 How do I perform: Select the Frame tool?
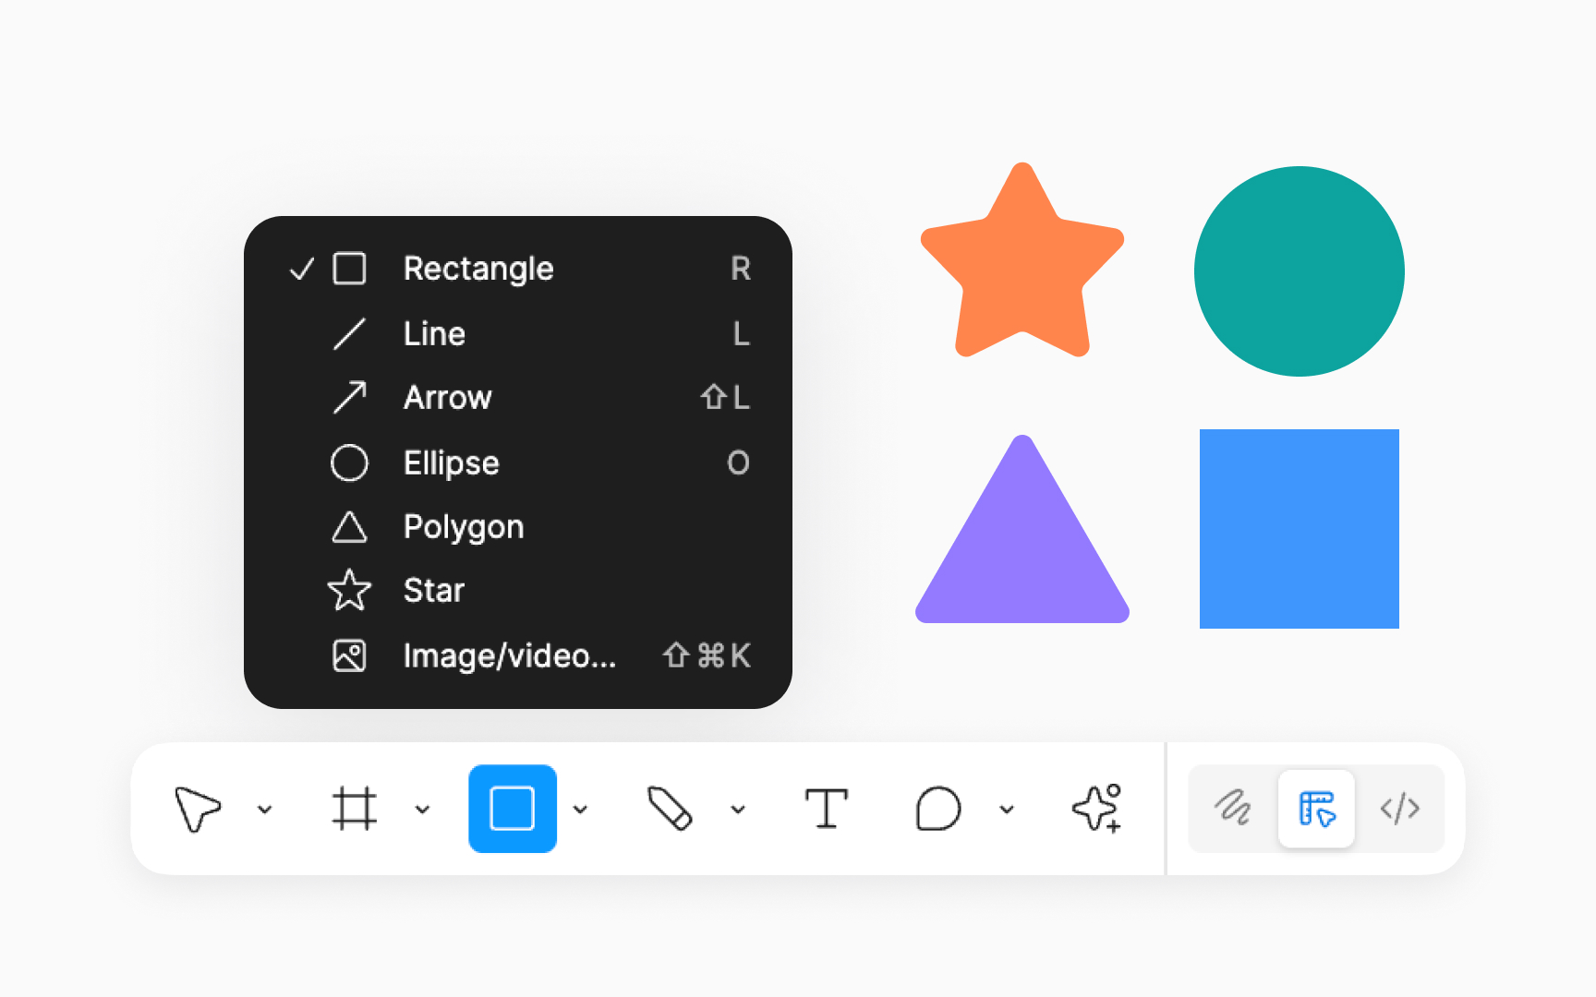(x=356, y=809)
